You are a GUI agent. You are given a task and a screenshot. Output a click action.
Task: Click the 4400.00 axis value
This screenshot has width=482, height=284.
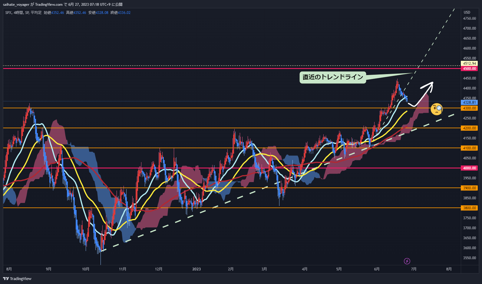click(470, 88)
